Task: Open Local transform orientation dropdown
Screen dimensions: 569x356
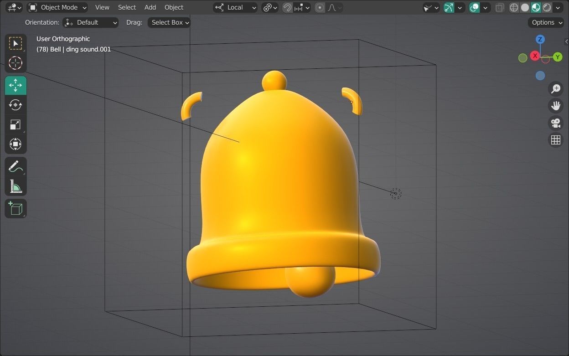Action: pos(236,7)
